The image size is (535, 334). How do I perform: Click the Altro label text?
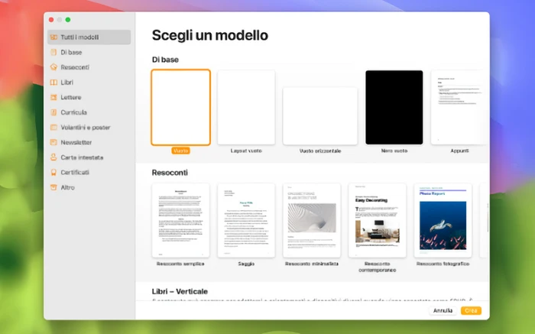click(x=67, y=187)
